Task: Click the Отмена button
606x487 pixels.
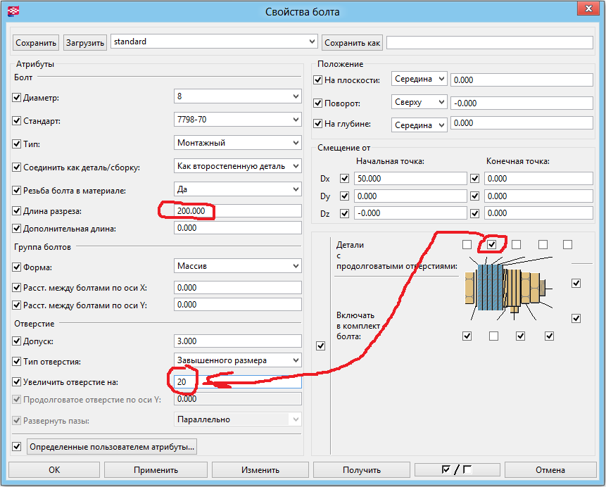Action: pyautogui.click(x=550, y=470)
